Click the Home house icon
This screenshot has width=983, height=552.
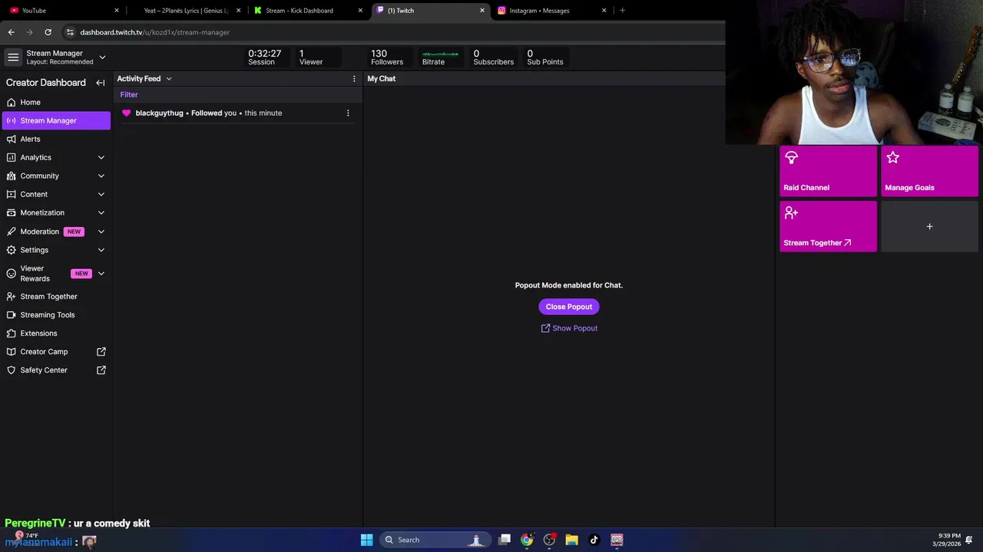[11, 102]
